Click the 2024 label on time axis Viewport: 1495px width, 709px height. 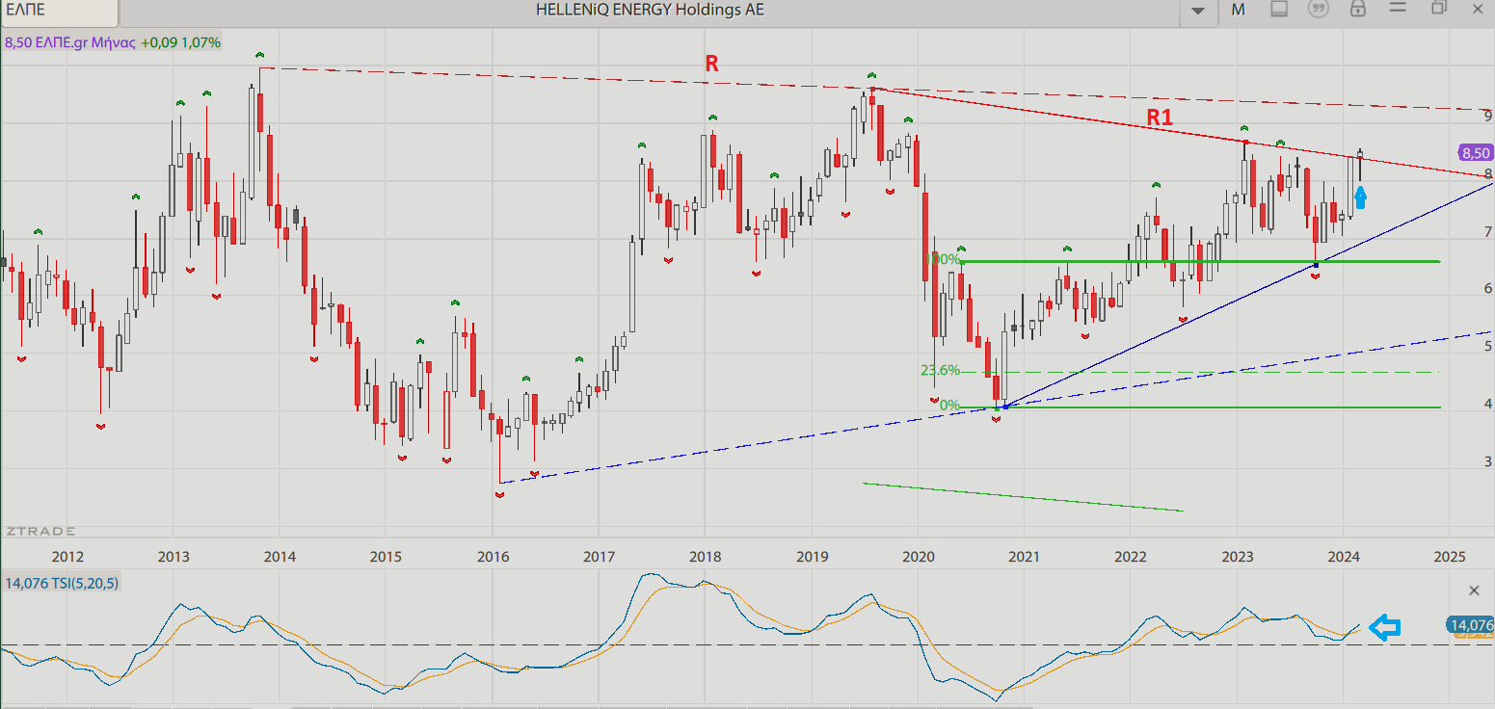pyautogui.click(x=1344, y=557)
